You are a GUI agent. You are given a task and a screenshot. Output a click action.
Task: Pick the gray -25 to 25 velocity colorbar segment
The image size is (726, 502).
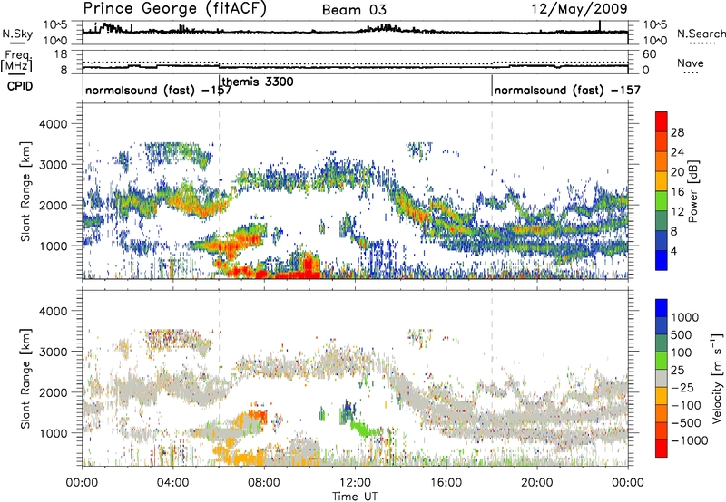click(x=662, y=378)
